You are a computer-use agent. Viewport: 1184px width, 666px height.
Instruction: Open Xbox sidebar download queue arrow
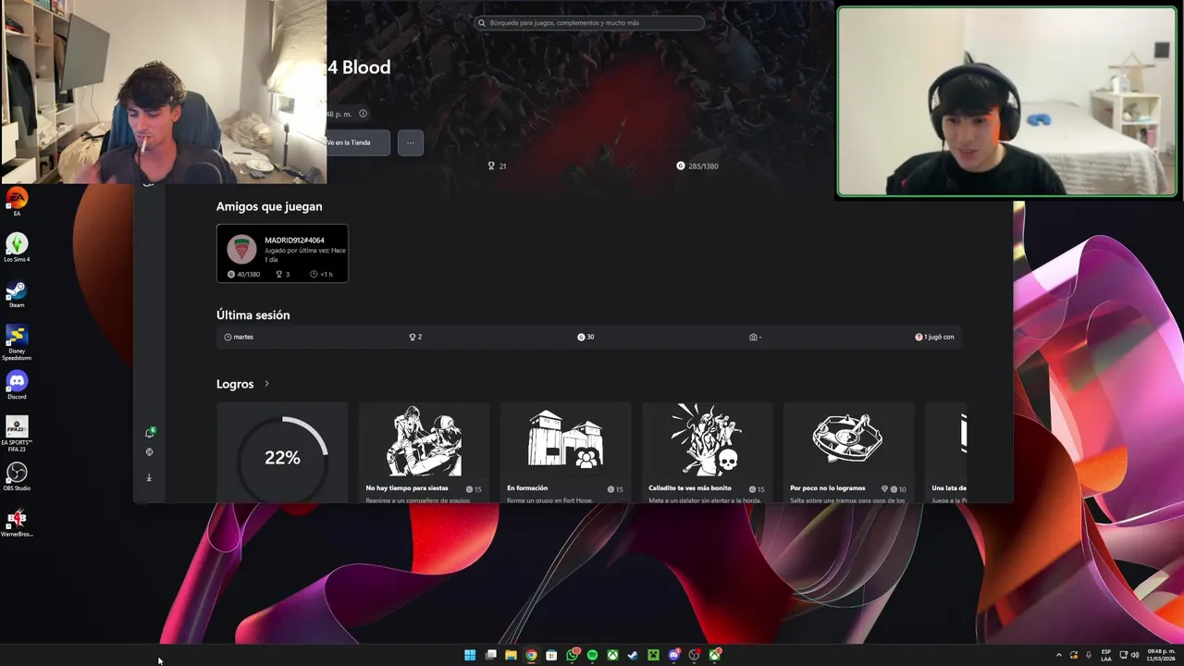(149, 477)
